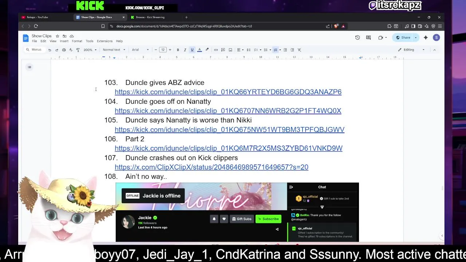Open the x.com ClipXClipX status link

point(212,167)
